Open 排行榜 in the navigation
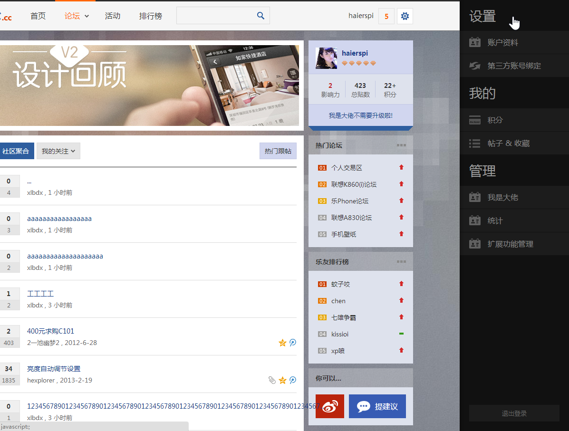The image size is (569, 431). pyautogui.click(x=151, y=16)
